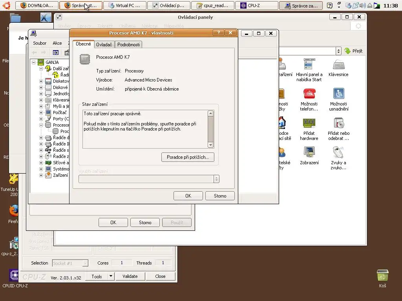Click OK in the system properties window behind
The width and height of the screenshot is (402, 301).
pos(113,223)
